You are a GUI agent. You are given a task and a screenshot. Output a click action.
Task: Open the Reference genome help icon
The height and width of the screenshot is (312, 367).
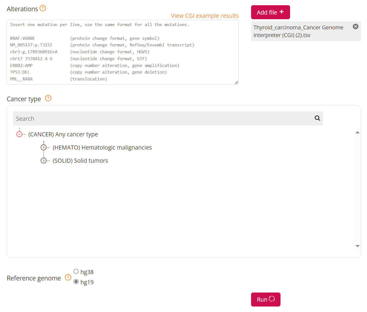tap(68, 277)
